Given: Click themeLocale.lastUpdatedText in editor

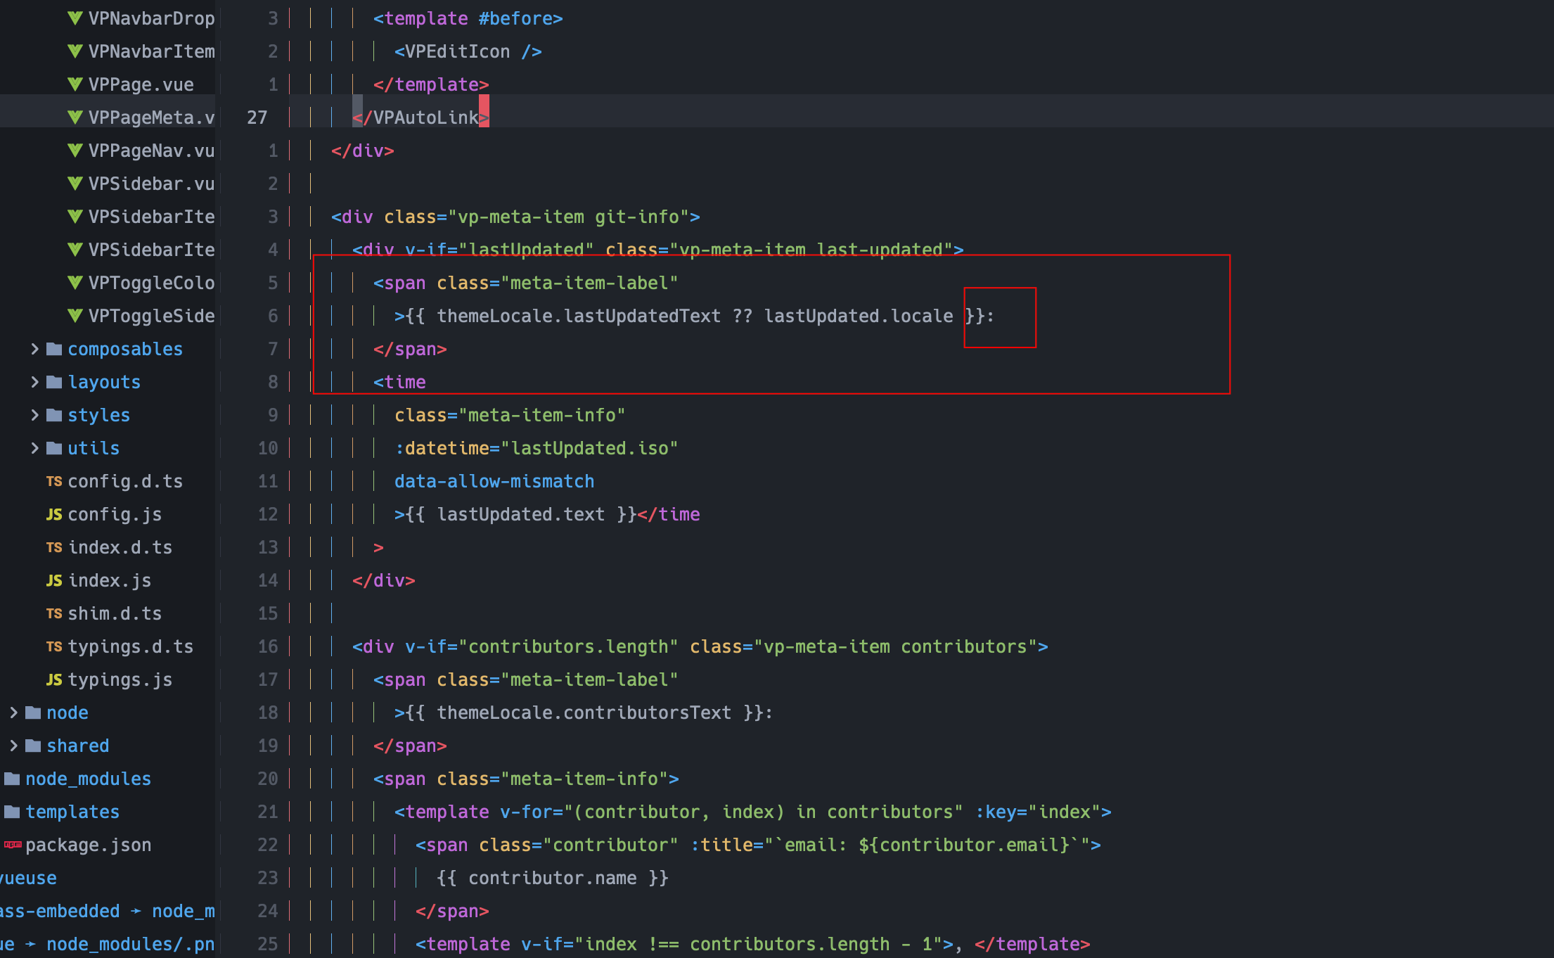Looking at the screenshot, I should [x=579, y=316].
